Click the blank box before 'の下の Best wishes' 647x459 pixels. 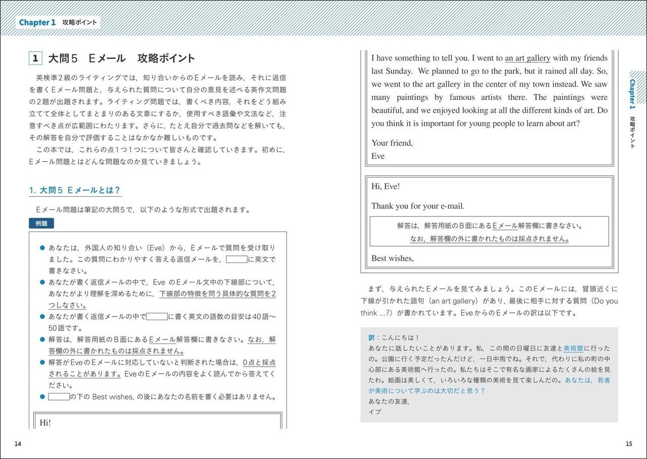pos(59,397)
